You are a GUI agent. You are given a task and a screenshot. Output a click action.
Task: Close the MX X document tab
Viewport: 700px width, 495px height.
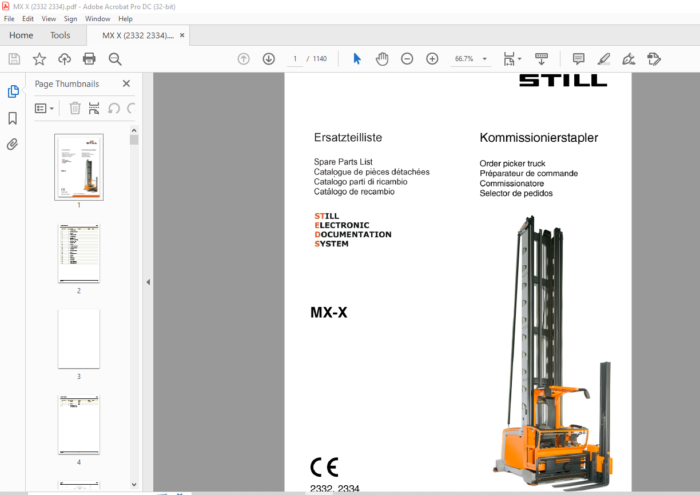(182, 35)
